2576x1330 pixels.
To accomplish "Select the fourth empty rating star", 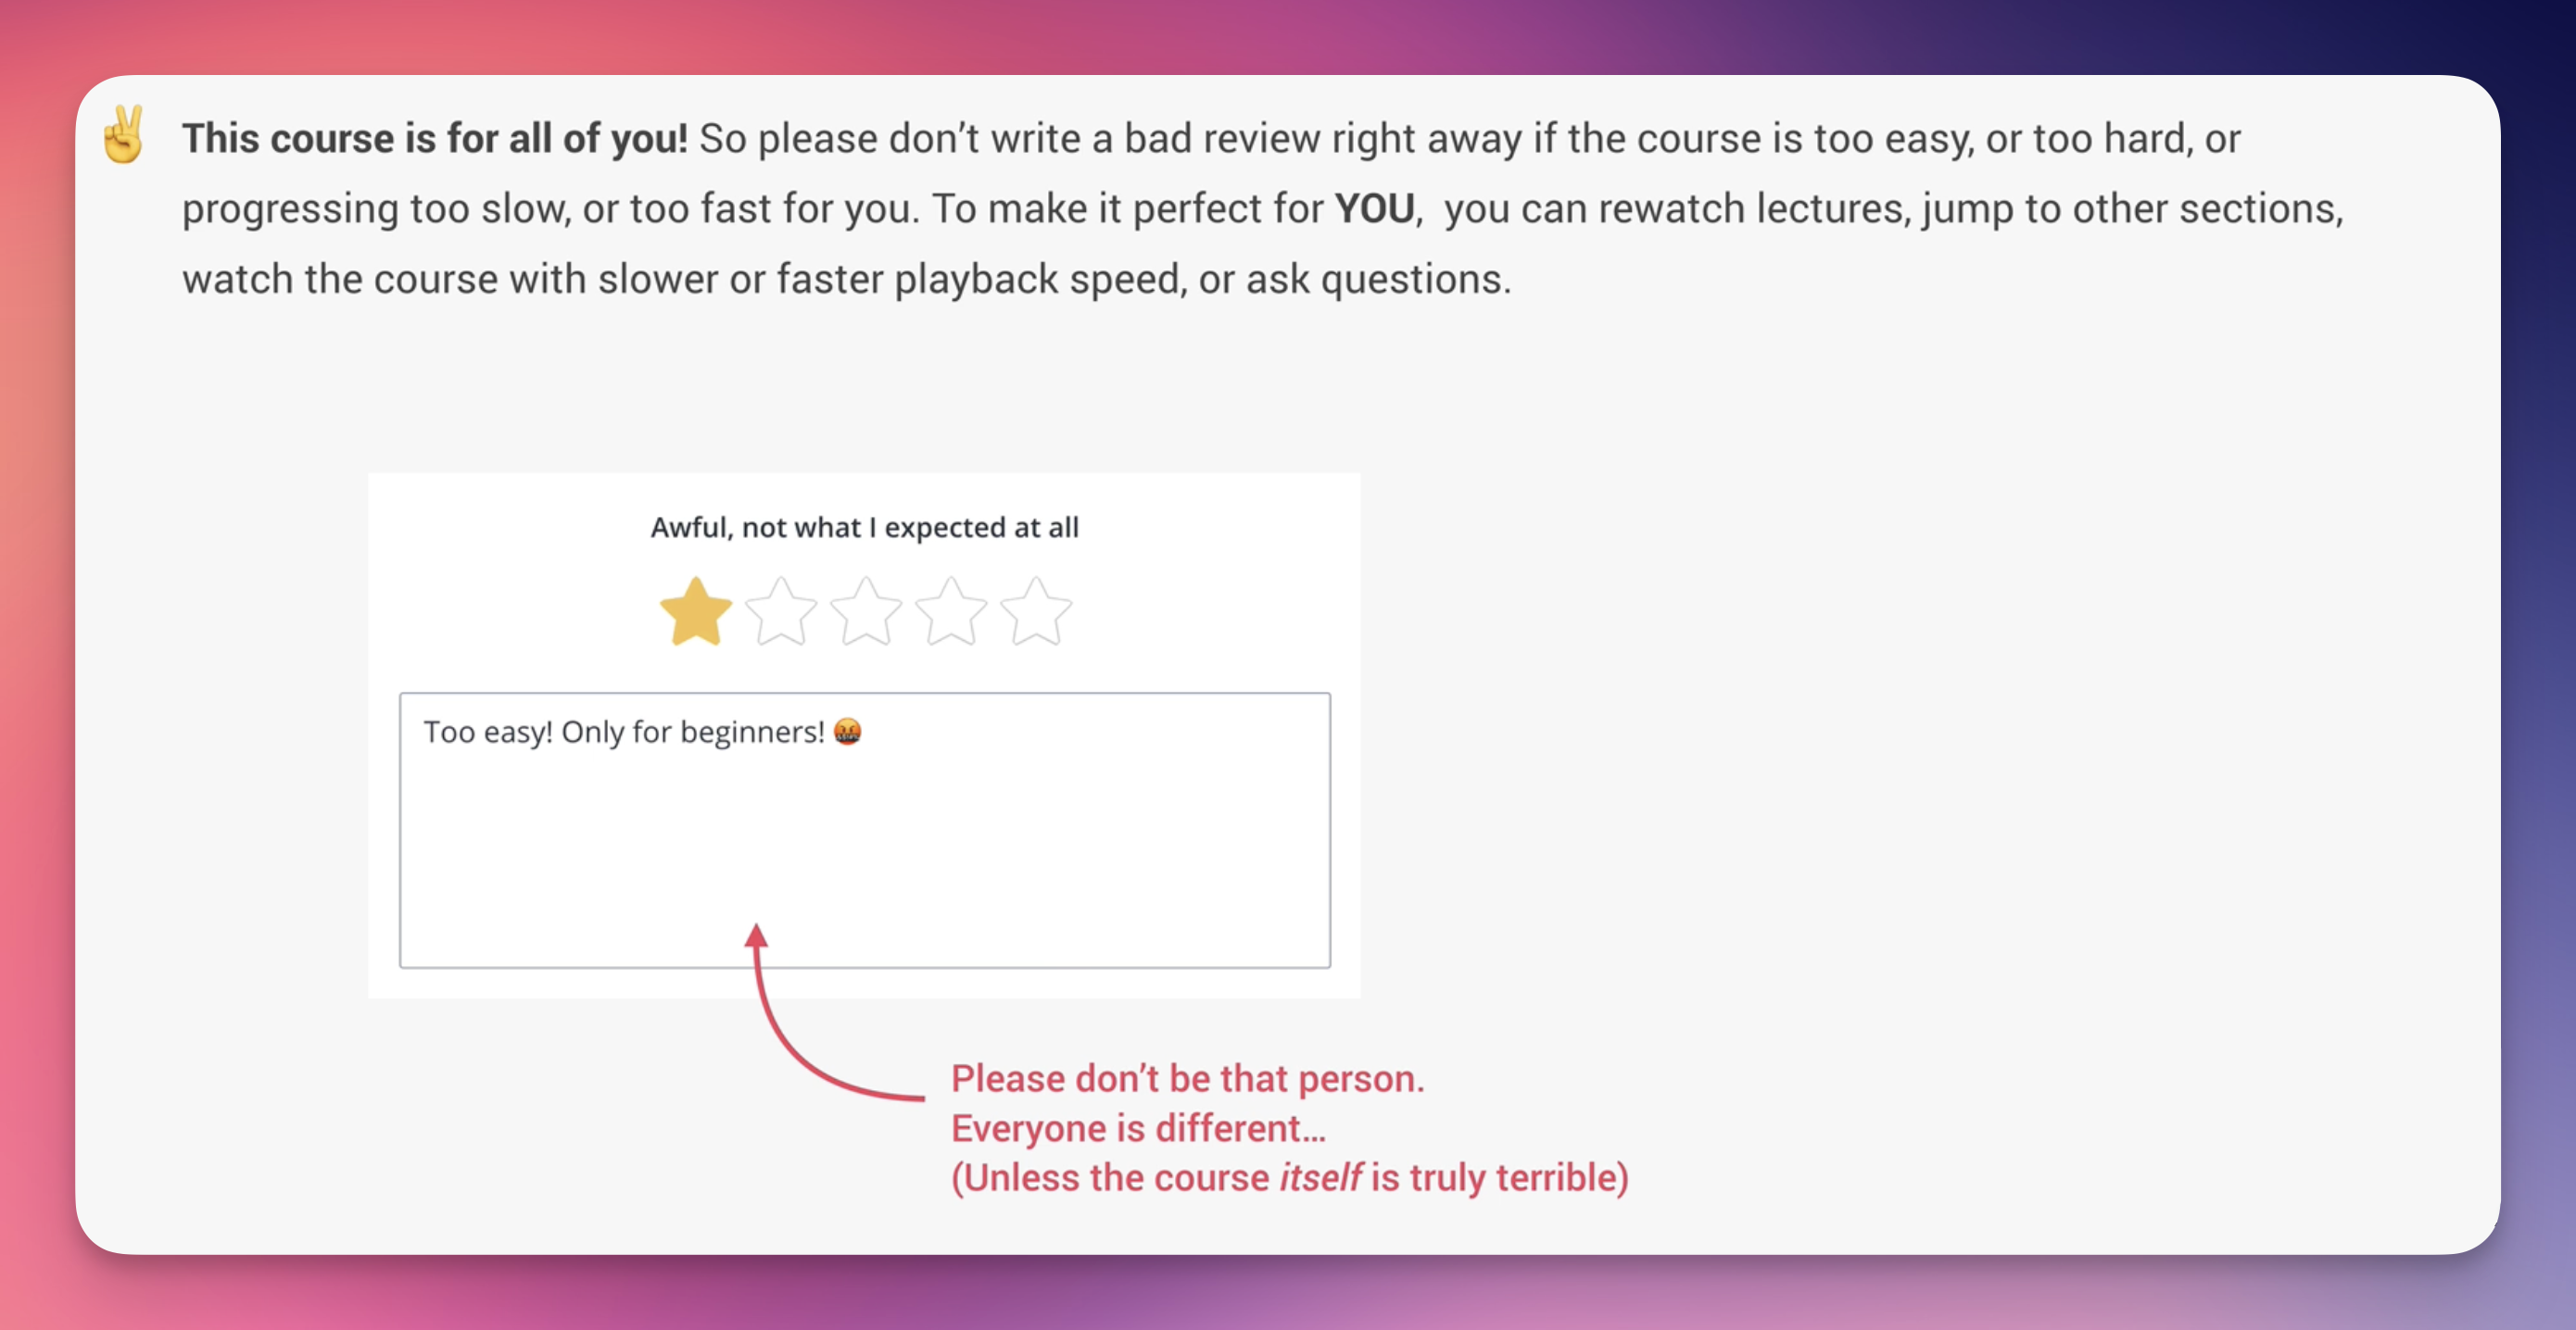I will pos(951,611).
